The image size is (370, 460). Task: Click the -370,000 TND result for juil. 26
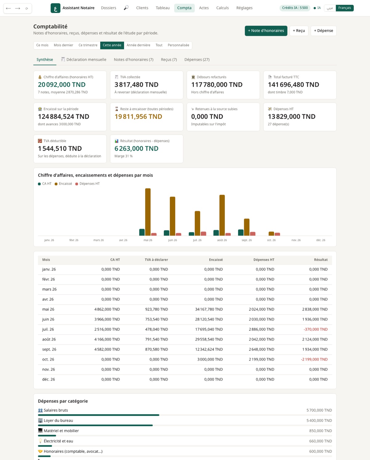(x=316, y=329)
